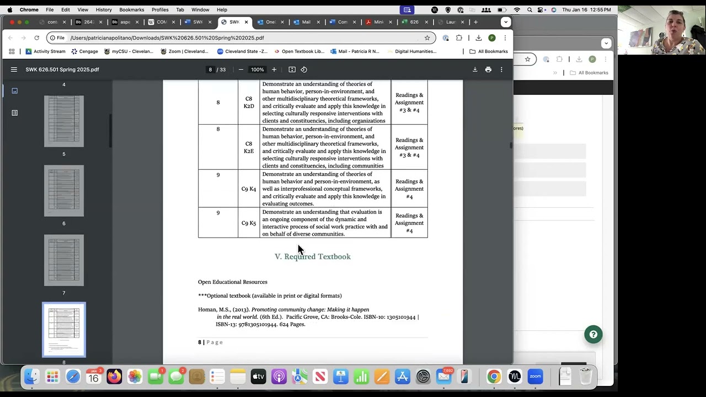Go back to the previous page in Chrome
The image size is (706, 397).
pyautogui.click(x=10, y=37)
